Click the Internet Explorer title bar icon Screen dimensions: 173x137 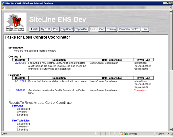coord(4,3)
